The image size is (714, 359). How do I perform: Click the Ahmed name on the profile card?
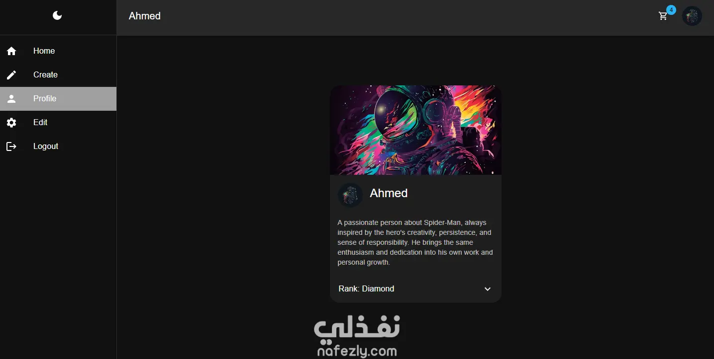(389, 193)
